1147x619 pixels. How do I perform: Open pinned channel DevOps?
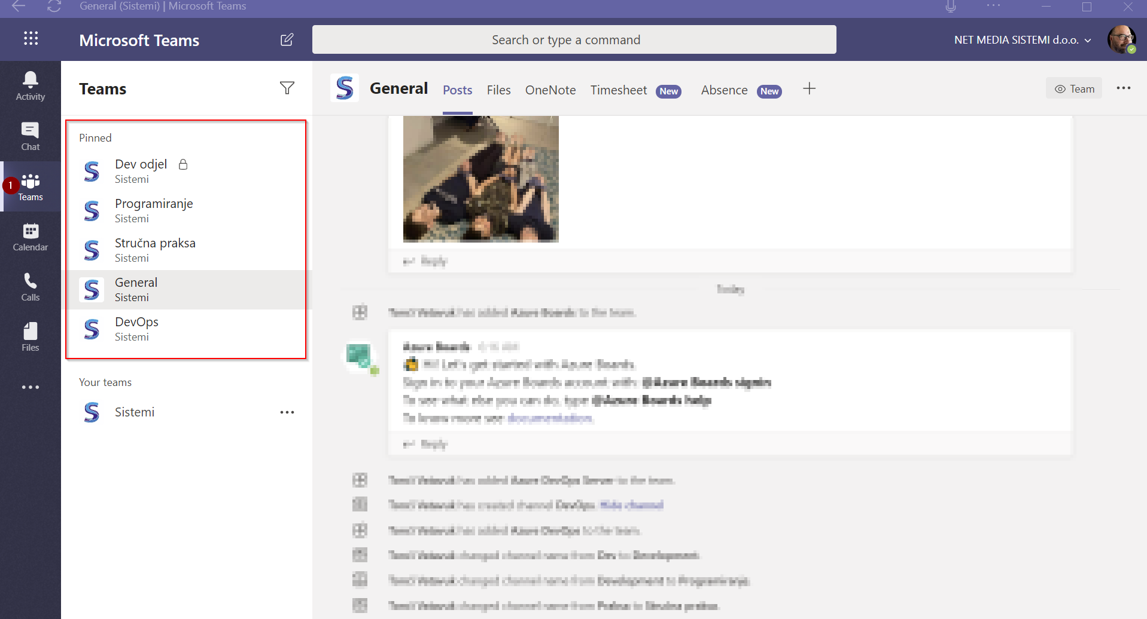coord(186,329)
